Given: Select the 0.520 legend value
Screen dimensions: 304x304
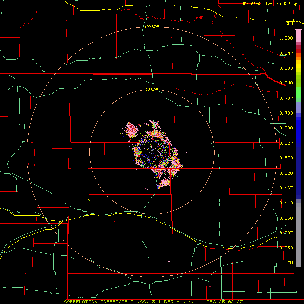Looking at the screenshot, I should coord(286,173).
